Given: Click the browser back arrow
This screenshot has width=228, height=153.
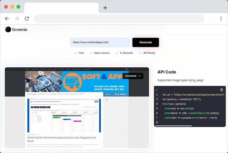Looking at the screenshot, I should pyautogui.click(x=7, y=18).
